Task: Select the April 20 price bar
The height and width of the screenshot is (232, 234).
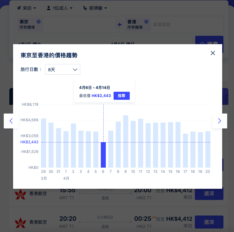Action: click(208, 149)
